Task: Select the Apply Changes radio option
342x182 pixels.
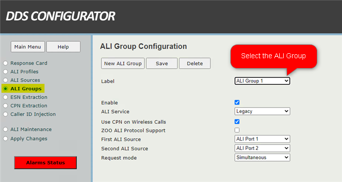Action: (5, 139)
